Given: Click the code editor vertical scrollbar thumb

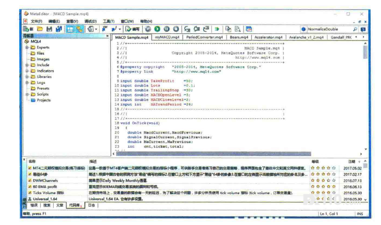Looking at the screenshot, I should point(365,52).
